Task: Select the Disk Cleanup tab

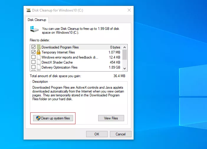Action: [37, 20]
